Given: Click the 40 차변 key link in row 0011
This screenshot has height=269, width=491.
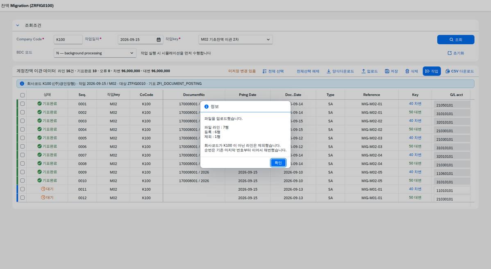Looking at the screenshot, I should [415, 189].
